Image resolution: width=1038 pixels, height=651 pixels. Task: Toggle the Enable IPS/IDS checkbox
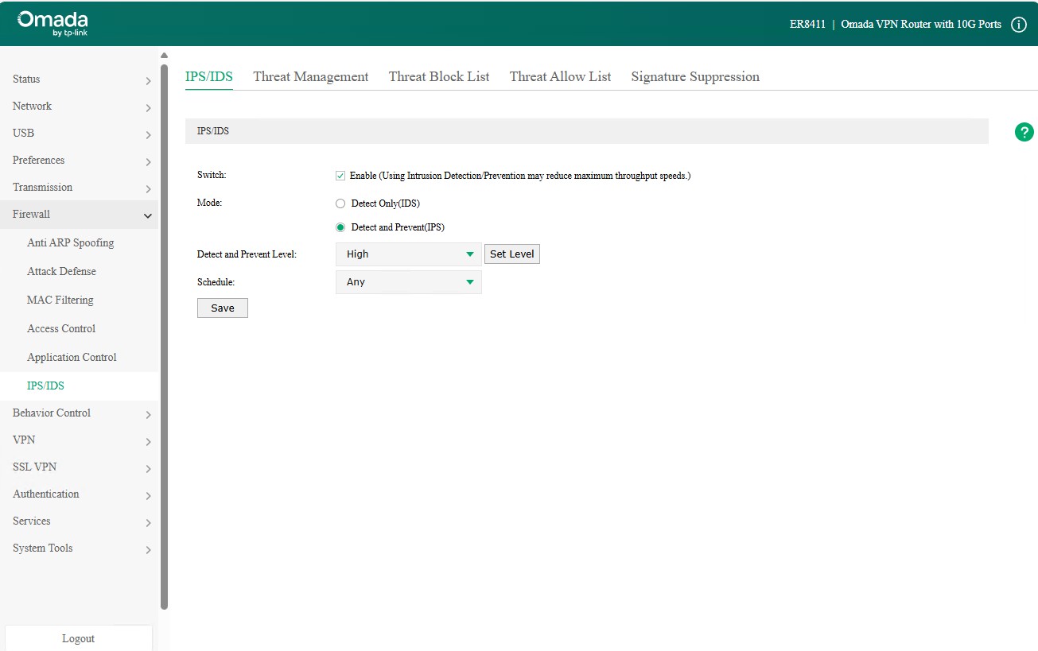pyautogui.click(x=340, y=176)
